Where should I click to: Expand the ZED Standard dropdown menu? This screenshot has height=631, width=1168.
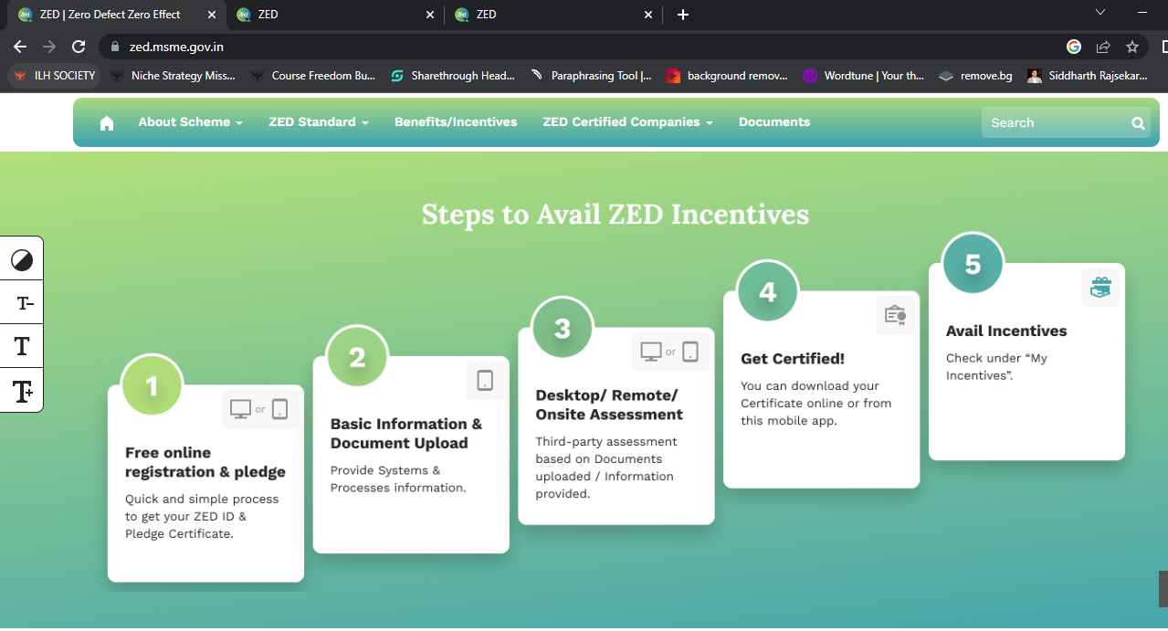coord(319,122)
